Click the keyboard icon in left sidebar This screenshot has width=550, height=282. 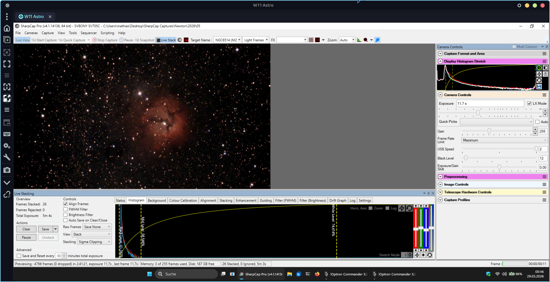[x=7, y=134]
